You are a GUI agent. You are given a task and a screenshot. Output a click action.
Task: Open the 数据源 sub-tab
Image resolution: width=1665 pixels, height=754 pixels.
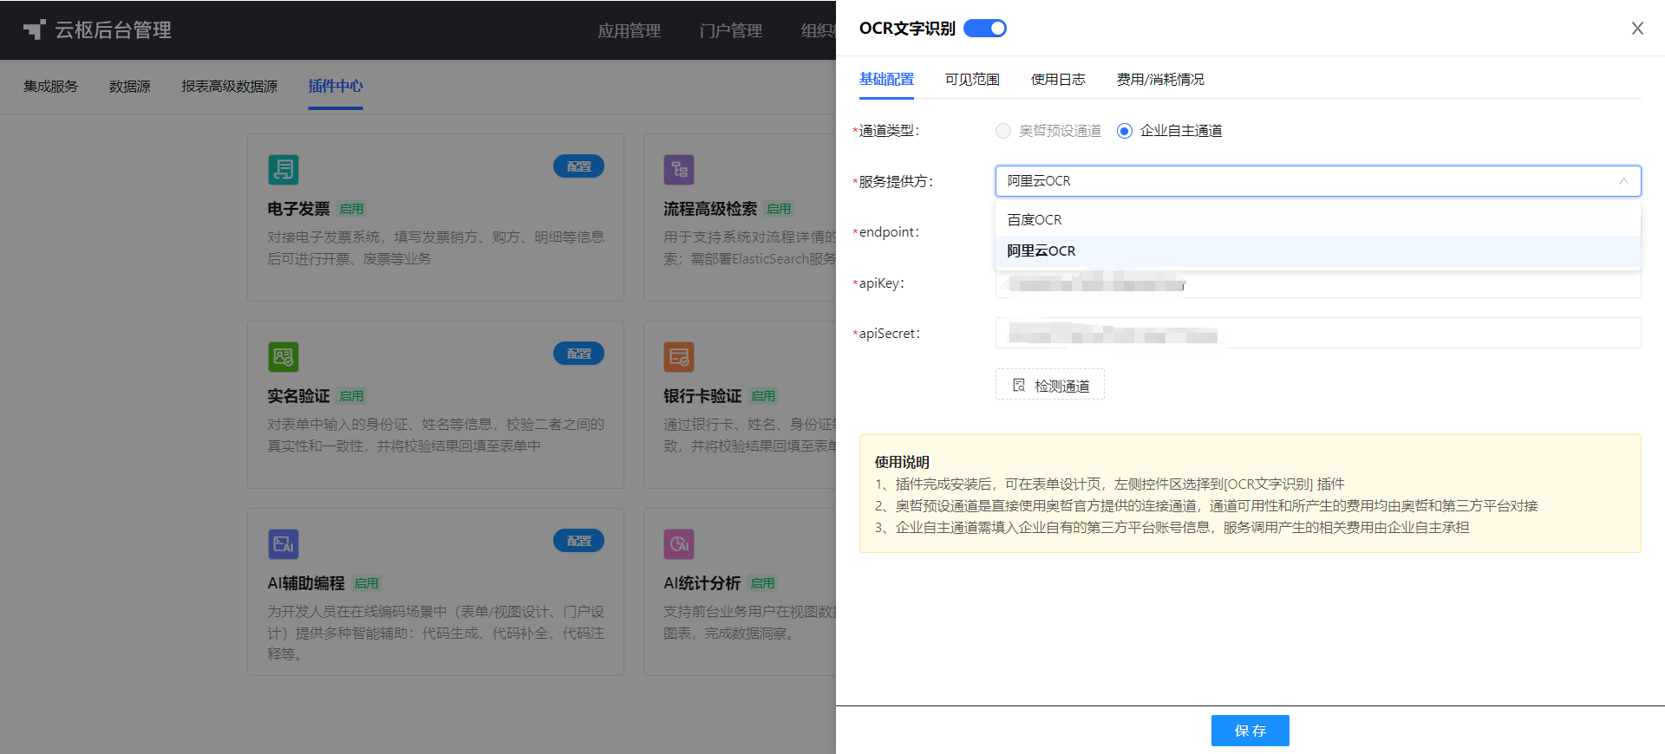130,87
